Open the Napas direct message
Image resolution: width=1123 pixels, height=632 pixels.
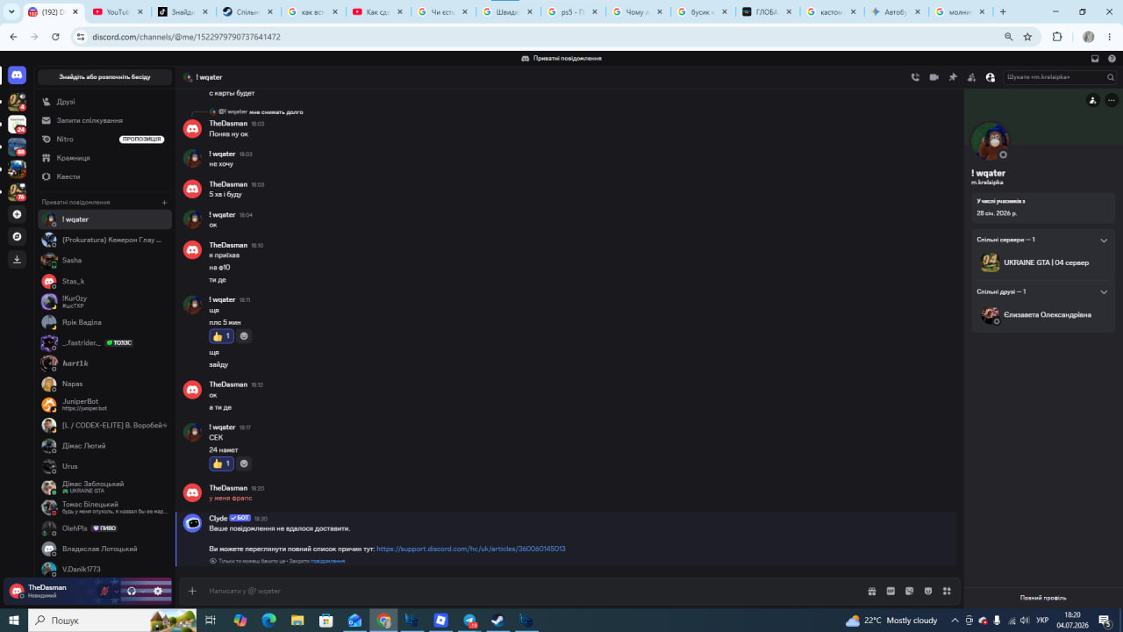tap(104, 384)
